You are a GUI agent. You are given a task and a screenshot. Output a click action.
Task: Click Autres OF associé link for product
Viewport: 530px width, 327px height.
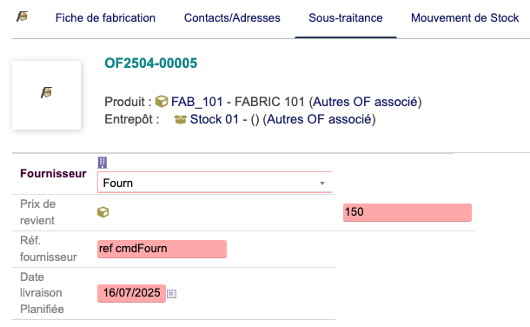click(x=365, y=102)
